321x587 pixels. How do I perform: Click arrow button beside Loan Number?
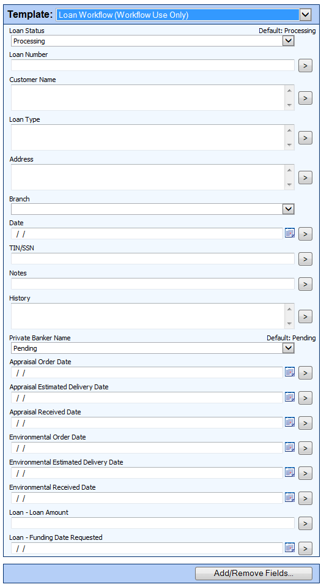coord(305,66)
